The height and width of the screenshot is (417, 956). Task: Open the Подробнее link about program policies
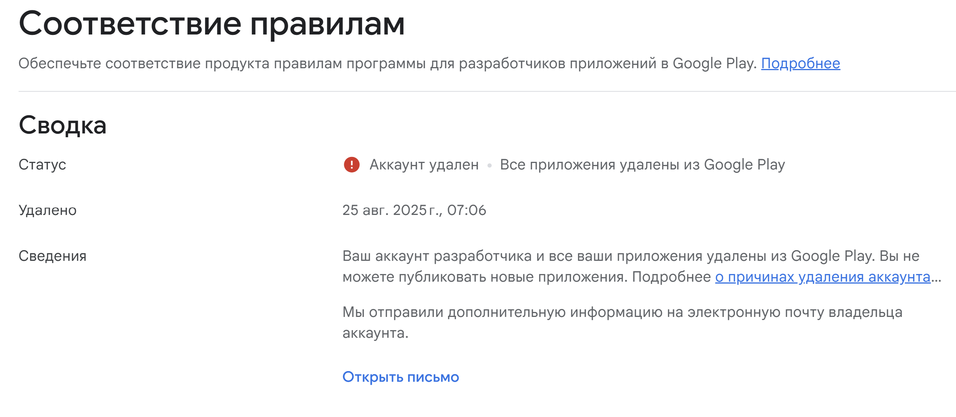[801, 63]
